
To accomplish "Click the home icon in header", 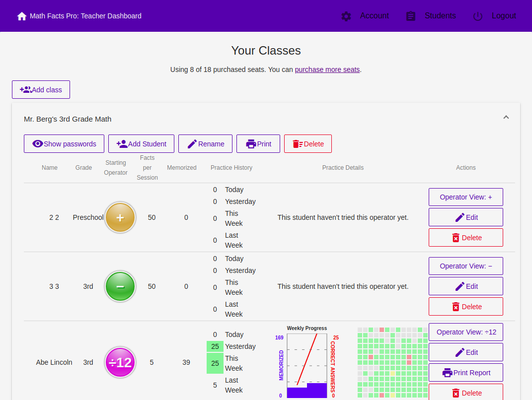I will click(x=22, y=16).
